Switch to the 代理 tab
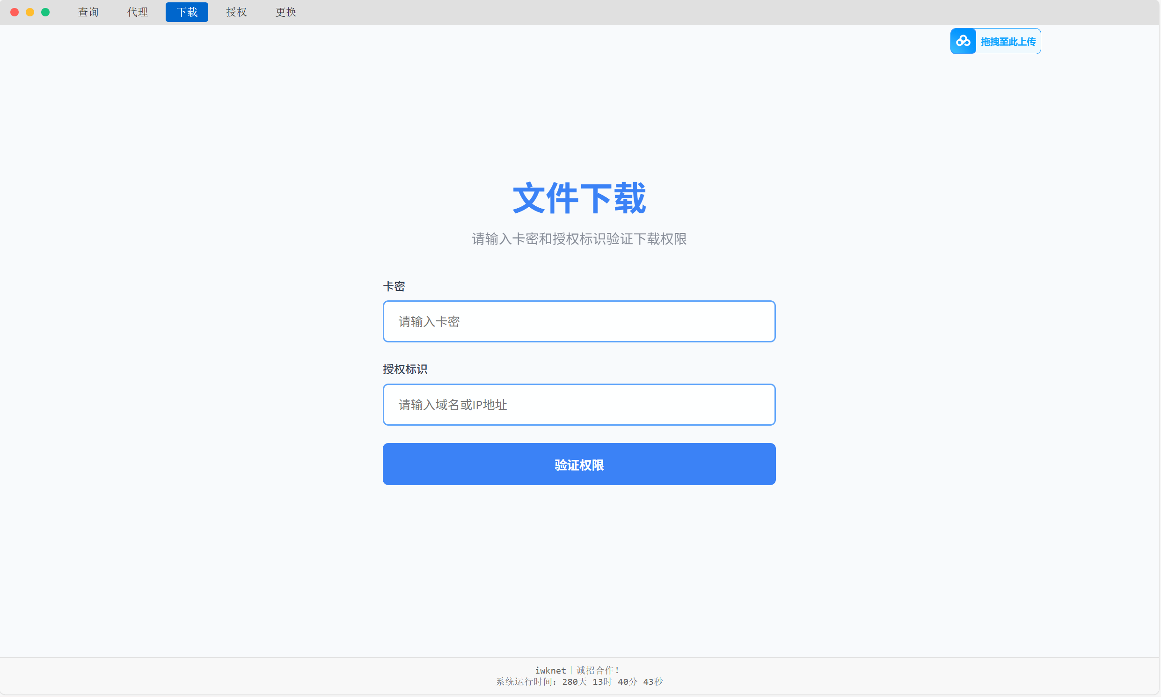This screenshot has width=1161, height=697. pyautogui.click(x=138, y=12)
